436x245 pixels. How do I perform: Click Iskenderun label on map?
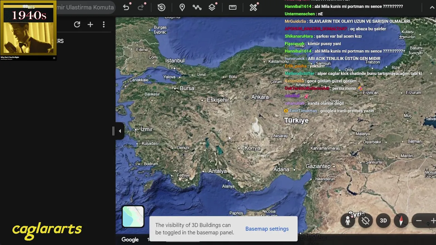(x=325, y=179)
